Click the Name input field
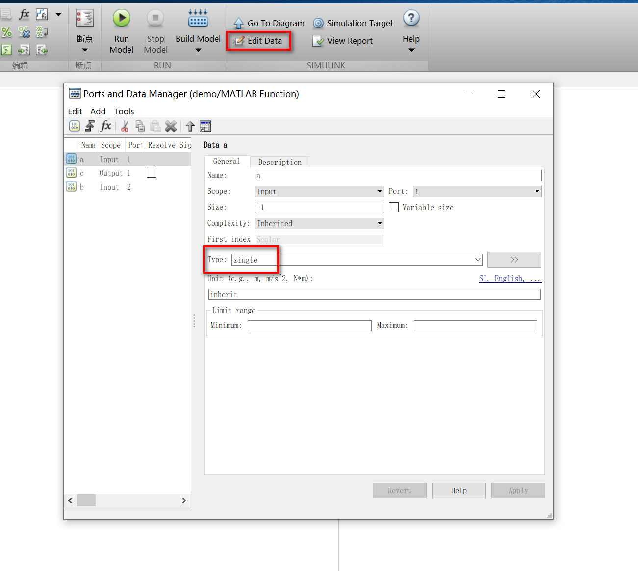The image size is (638, 571). [x=398, y=175]
